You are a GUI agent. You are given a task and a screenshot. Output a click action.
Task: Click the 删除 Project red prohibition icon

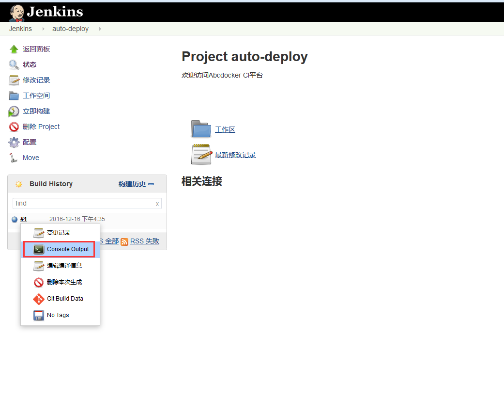[x=14, y=126]
